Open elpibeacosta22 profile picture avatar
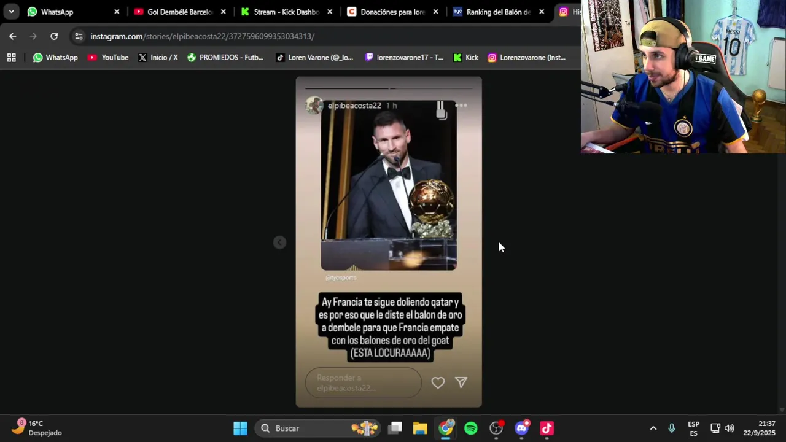786x442 pixels. (x=314, y=106)
